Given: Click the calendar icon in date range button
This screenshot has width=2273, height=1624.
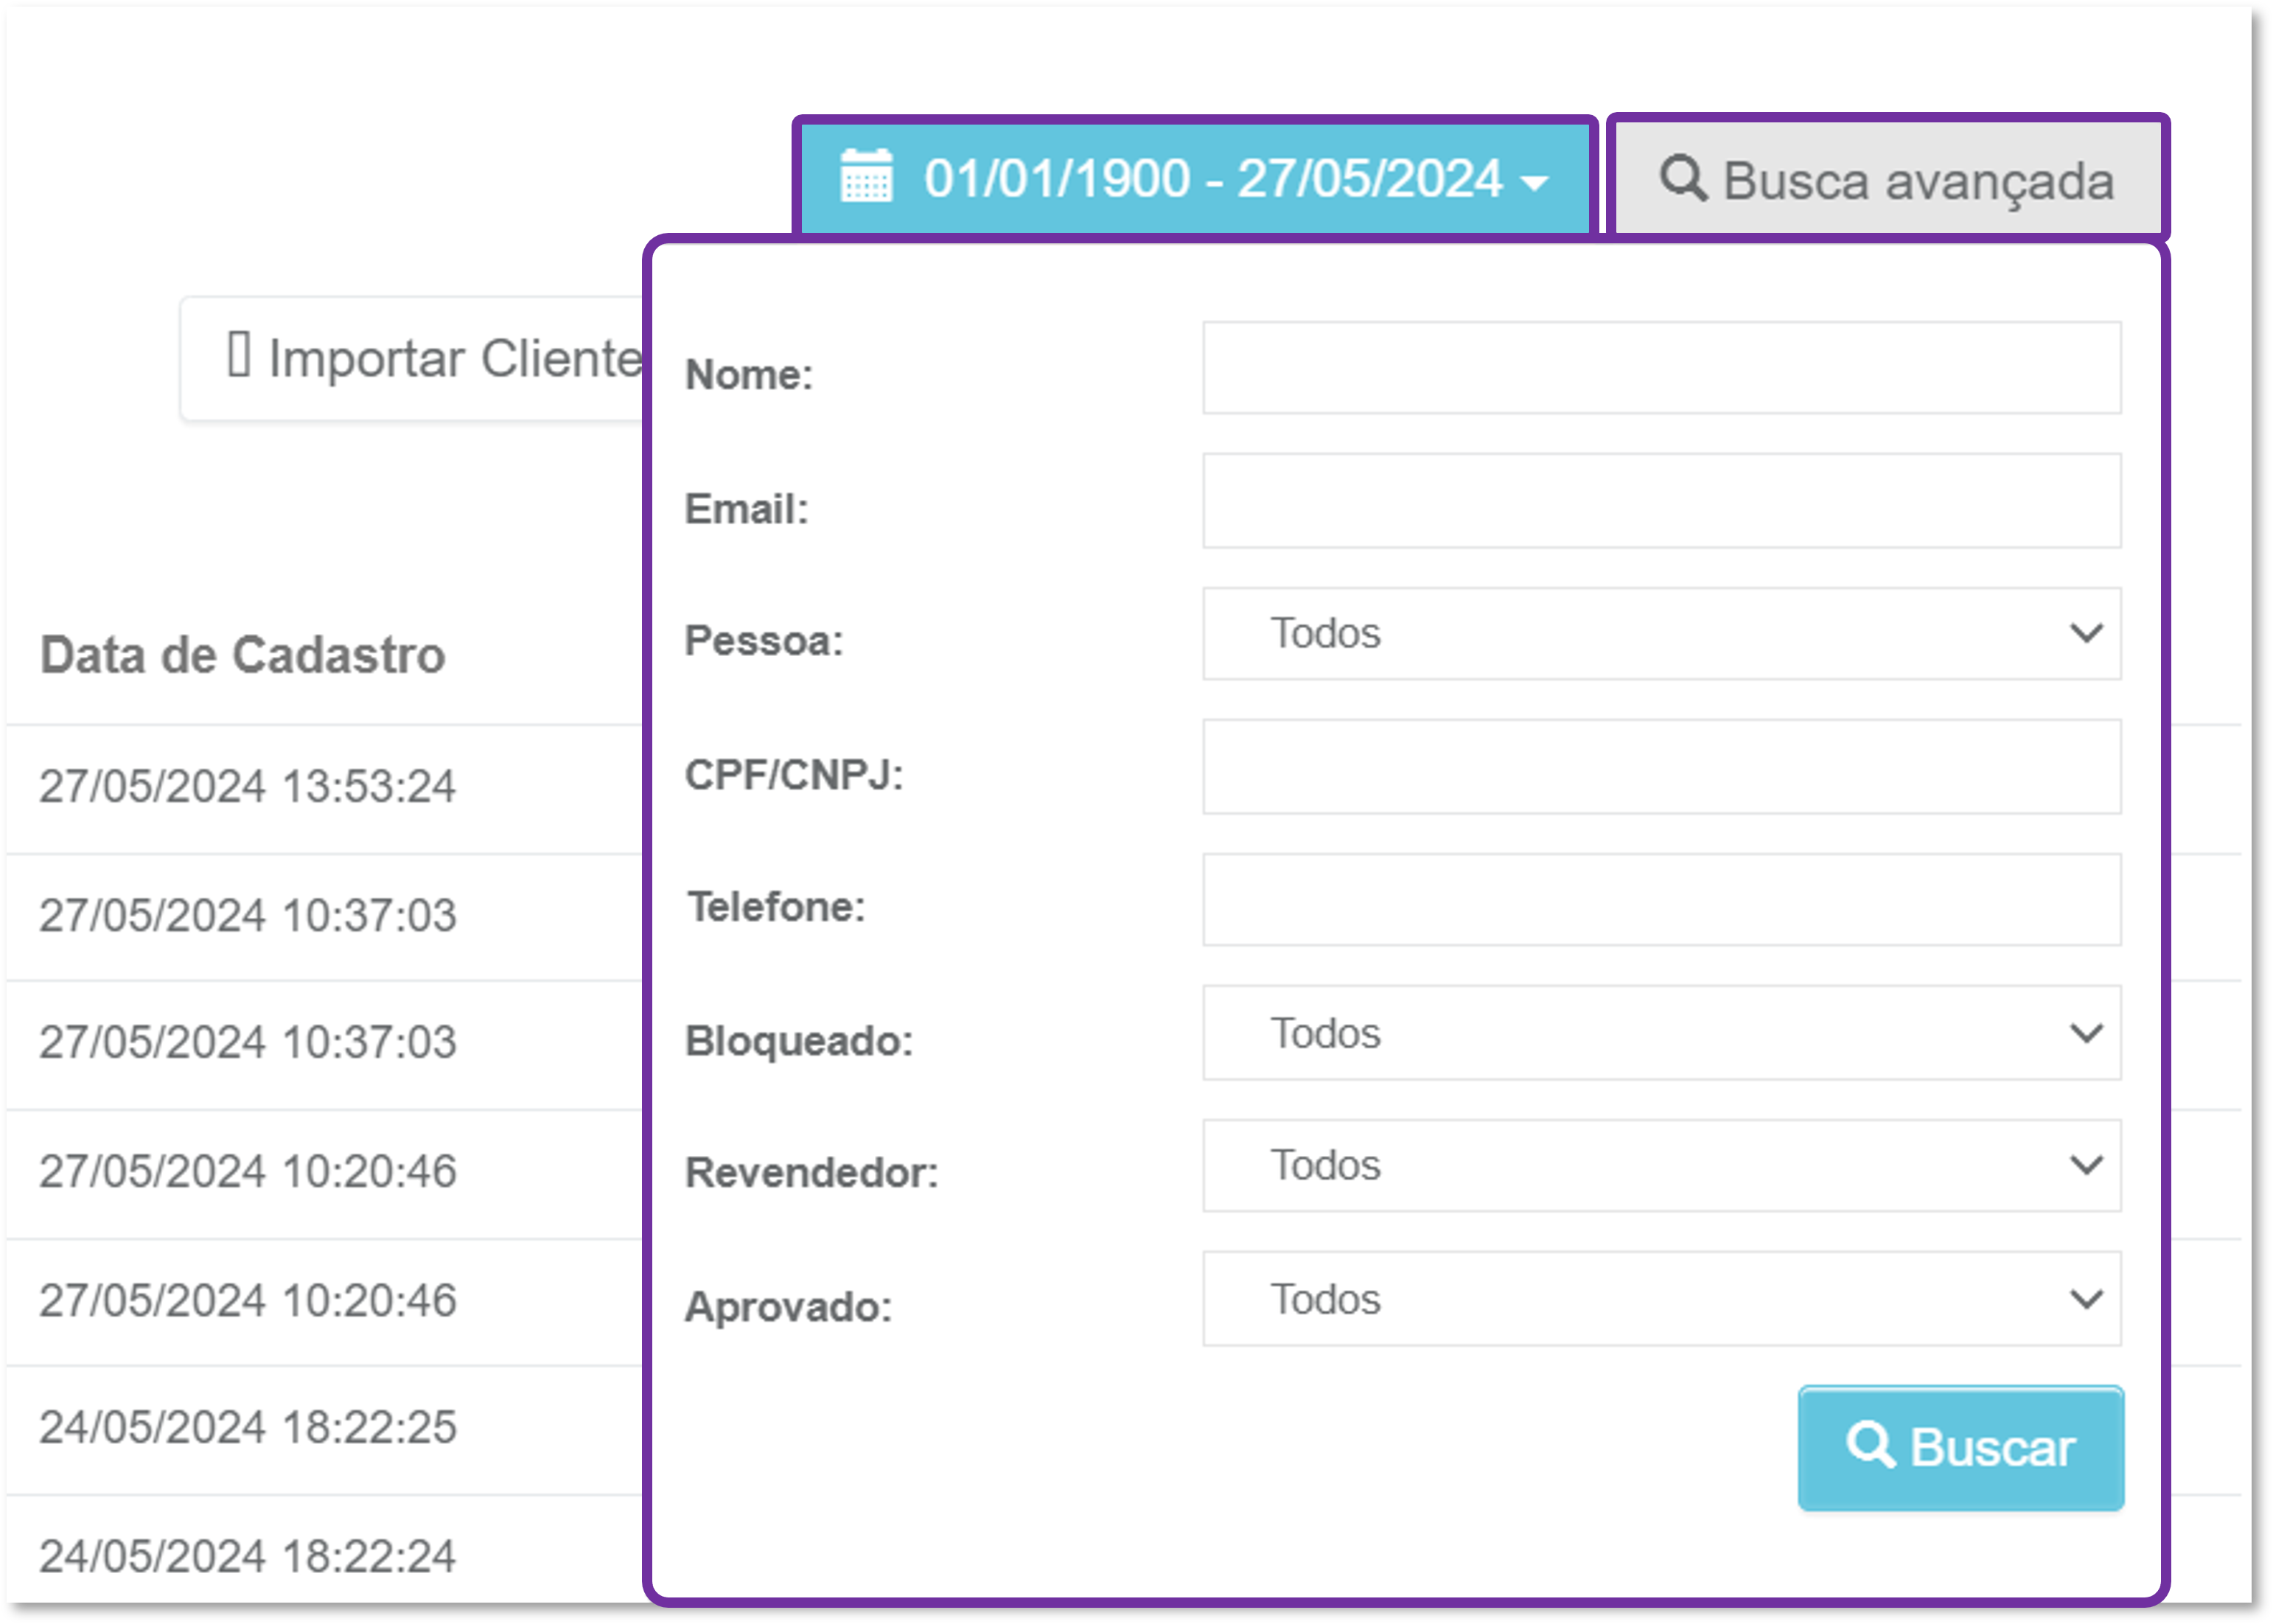Looking at the screenshot, I should (865, 177).
